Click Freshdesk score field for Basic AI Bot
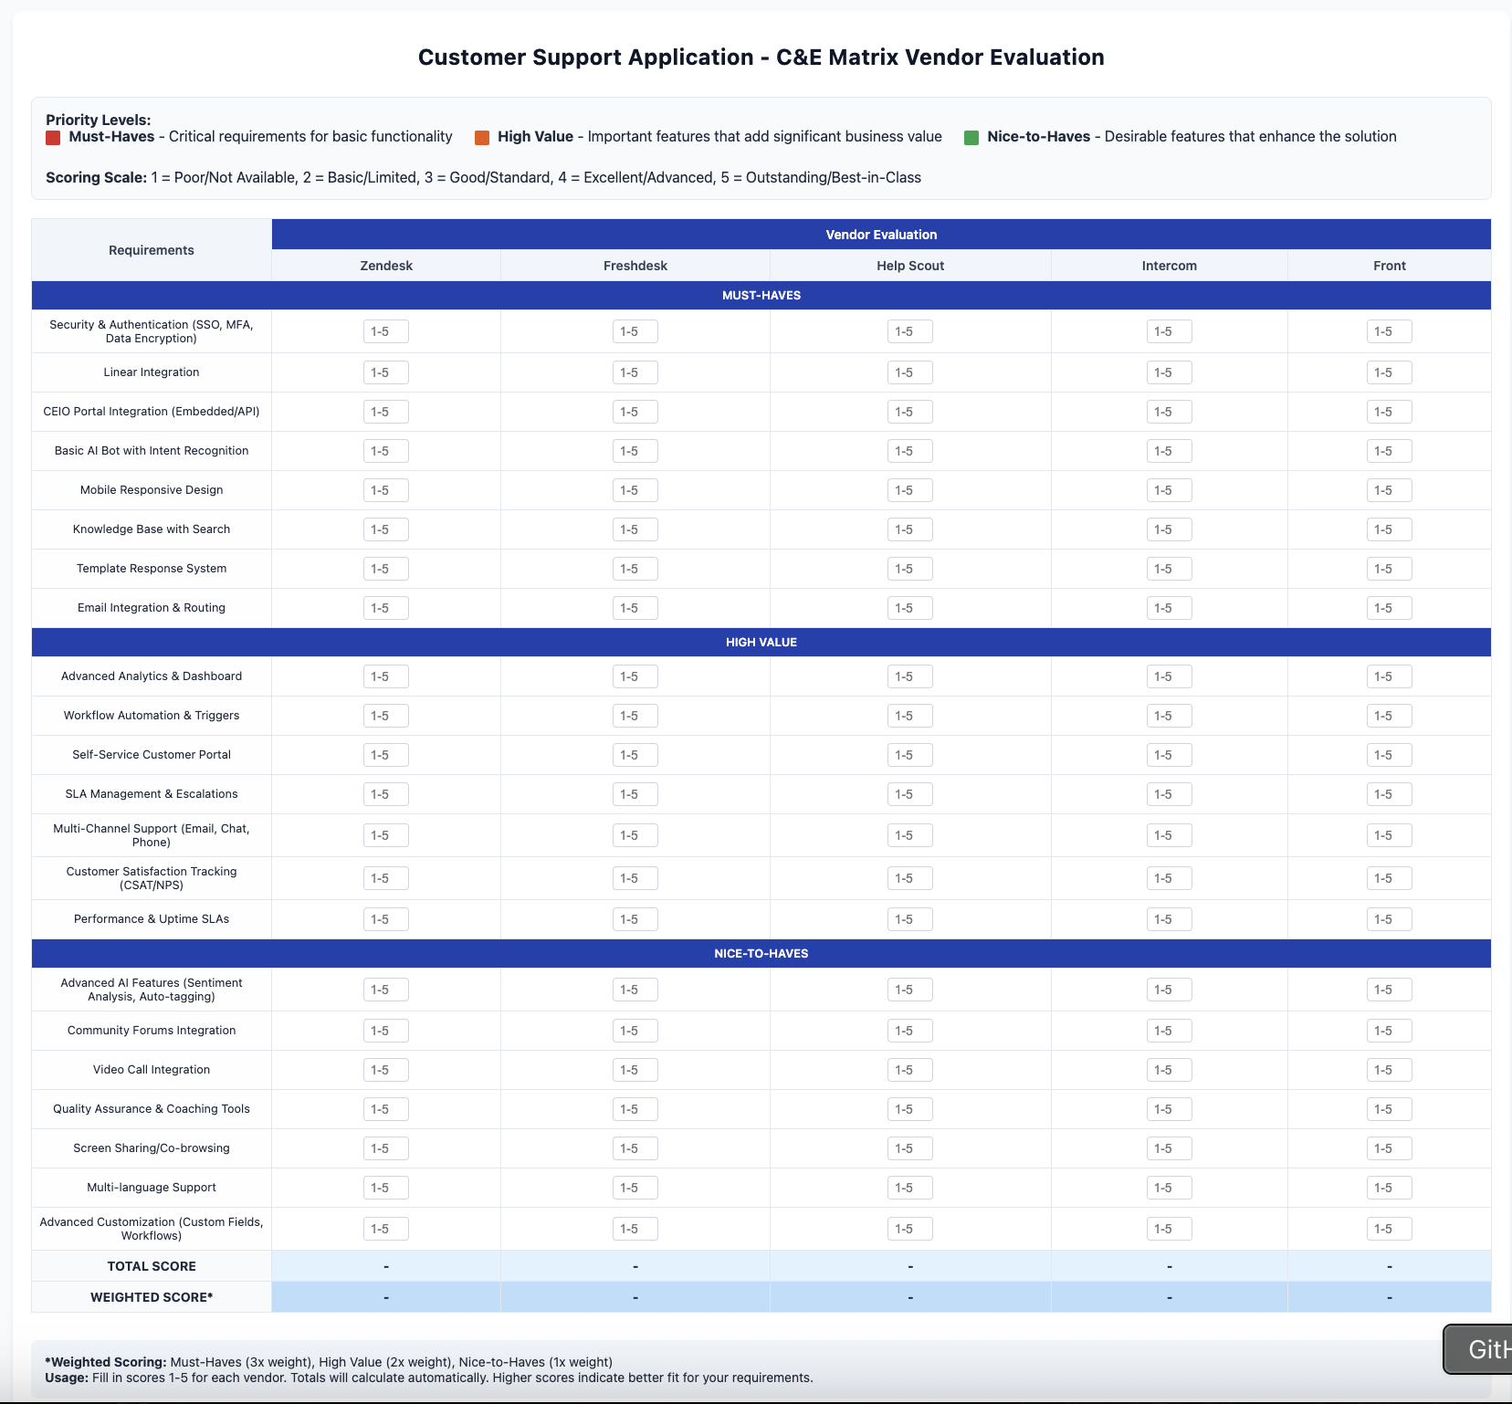Viewport: 1512px width, 1404px height. point(635,451)
